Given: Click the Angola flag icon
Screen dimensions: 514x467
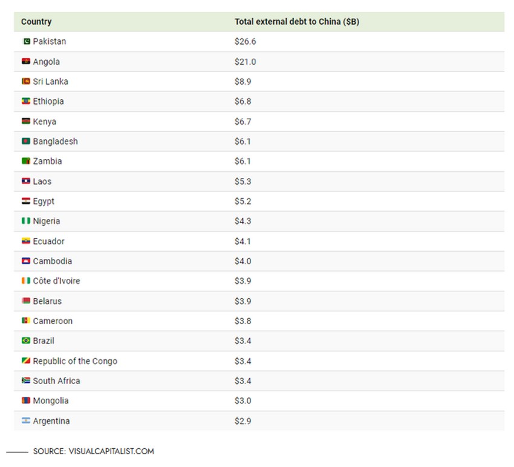Looking at the screenshot, I should tap(25, 61).
